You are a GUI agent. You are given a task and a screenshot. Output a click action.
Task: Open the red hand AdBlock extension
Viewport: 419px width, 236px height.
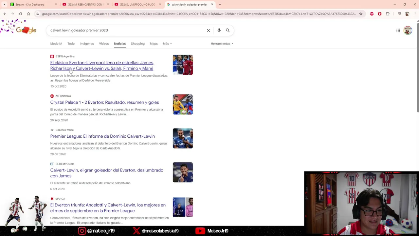tap(380, 14)
